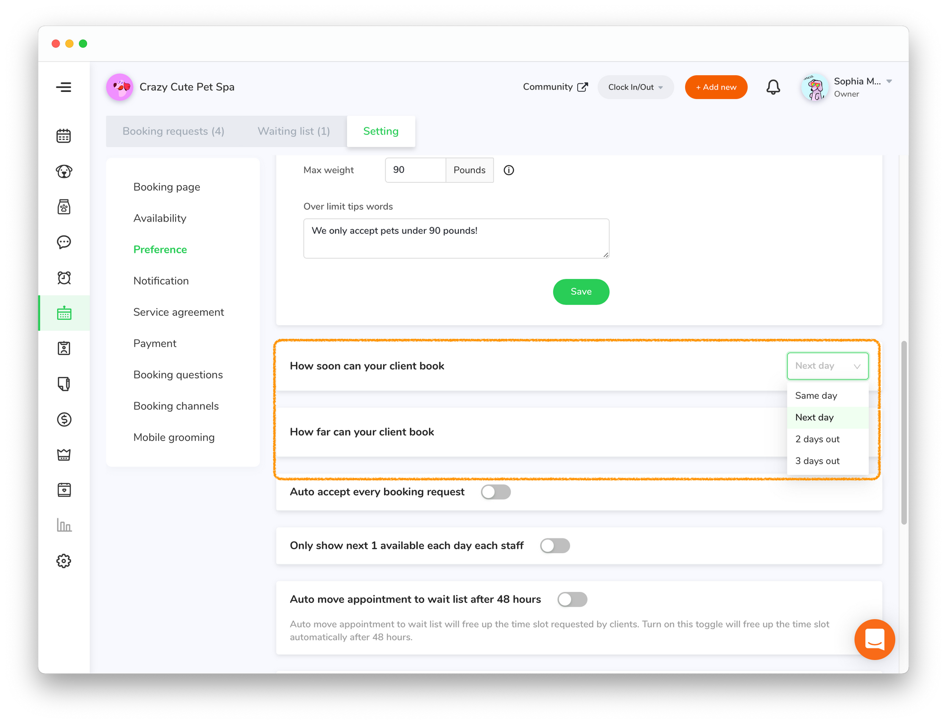Image resolution: width=947 pixels, height=724 pixels.
Task: Open the chat bubble messages icon
Action: tap(63, 242)
